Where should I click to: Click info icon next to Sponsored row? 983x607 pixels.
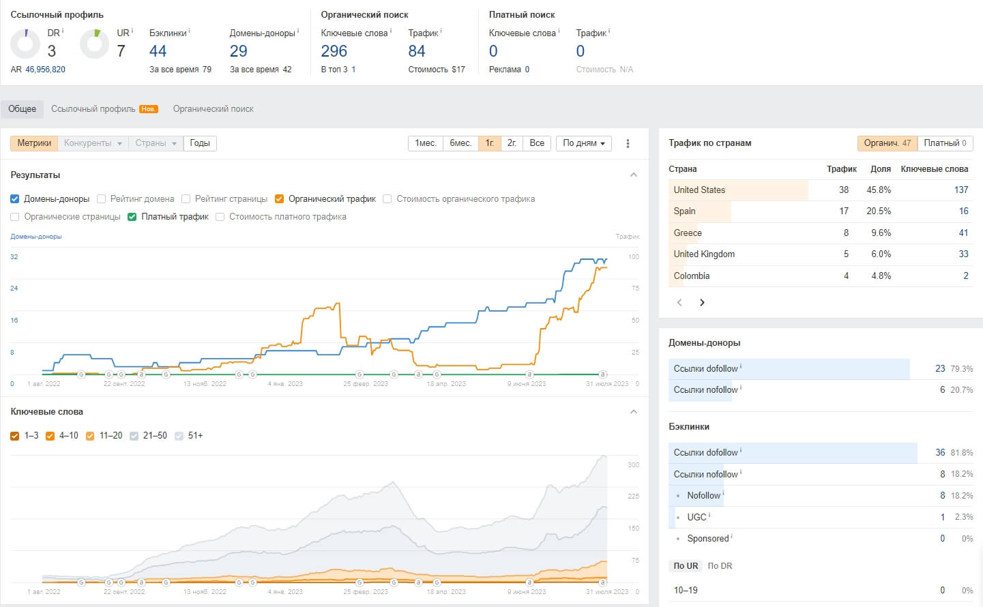click(x=732, y=537)
